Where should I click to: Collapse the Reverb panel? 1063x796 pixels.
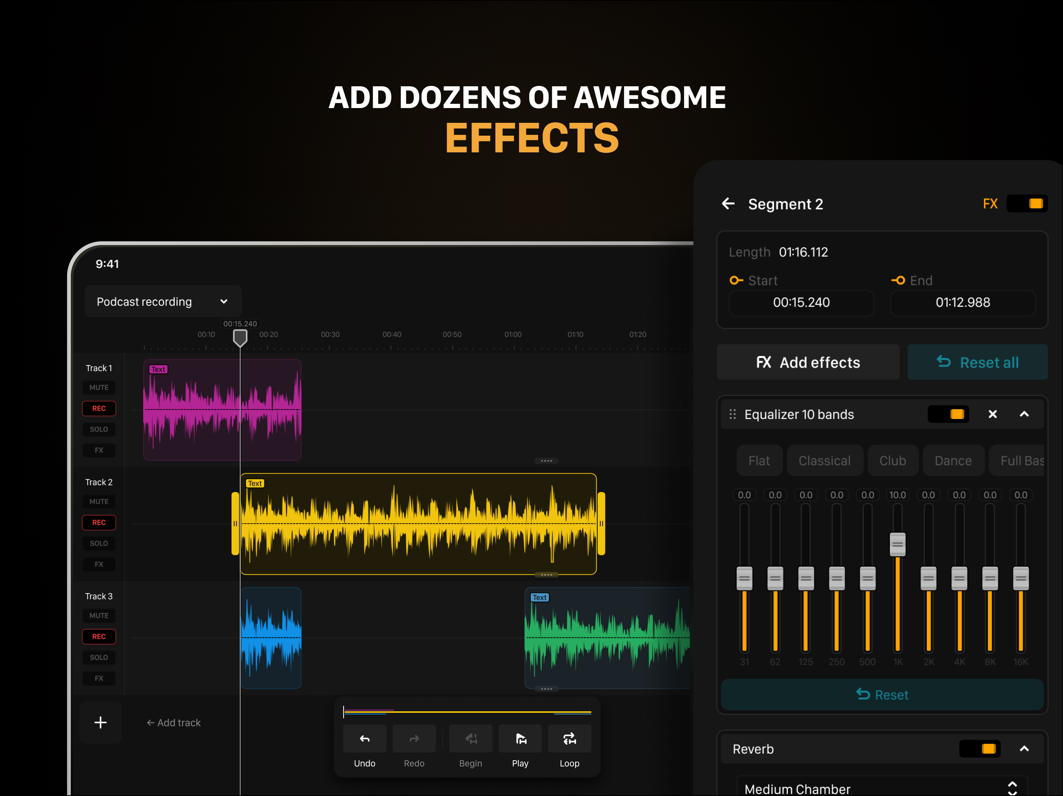coord(1024,749)
